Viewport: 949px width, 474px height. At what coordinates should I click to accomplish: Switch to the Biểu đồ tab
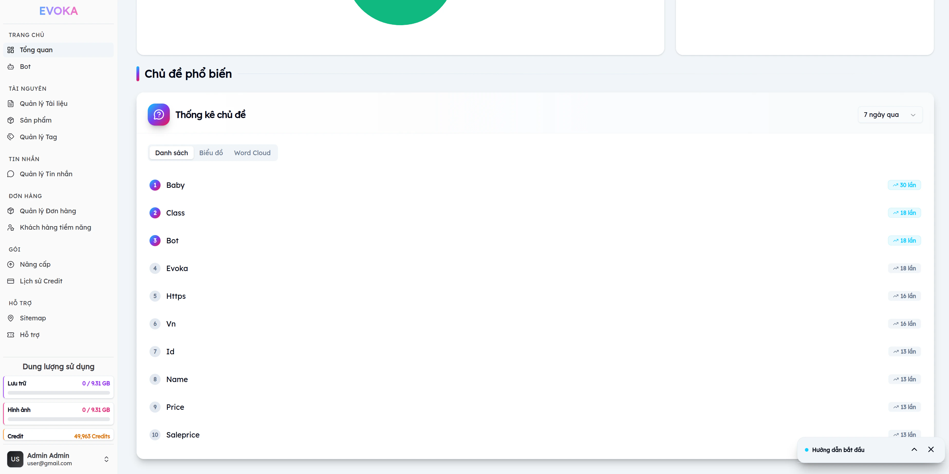coord(211,153)
